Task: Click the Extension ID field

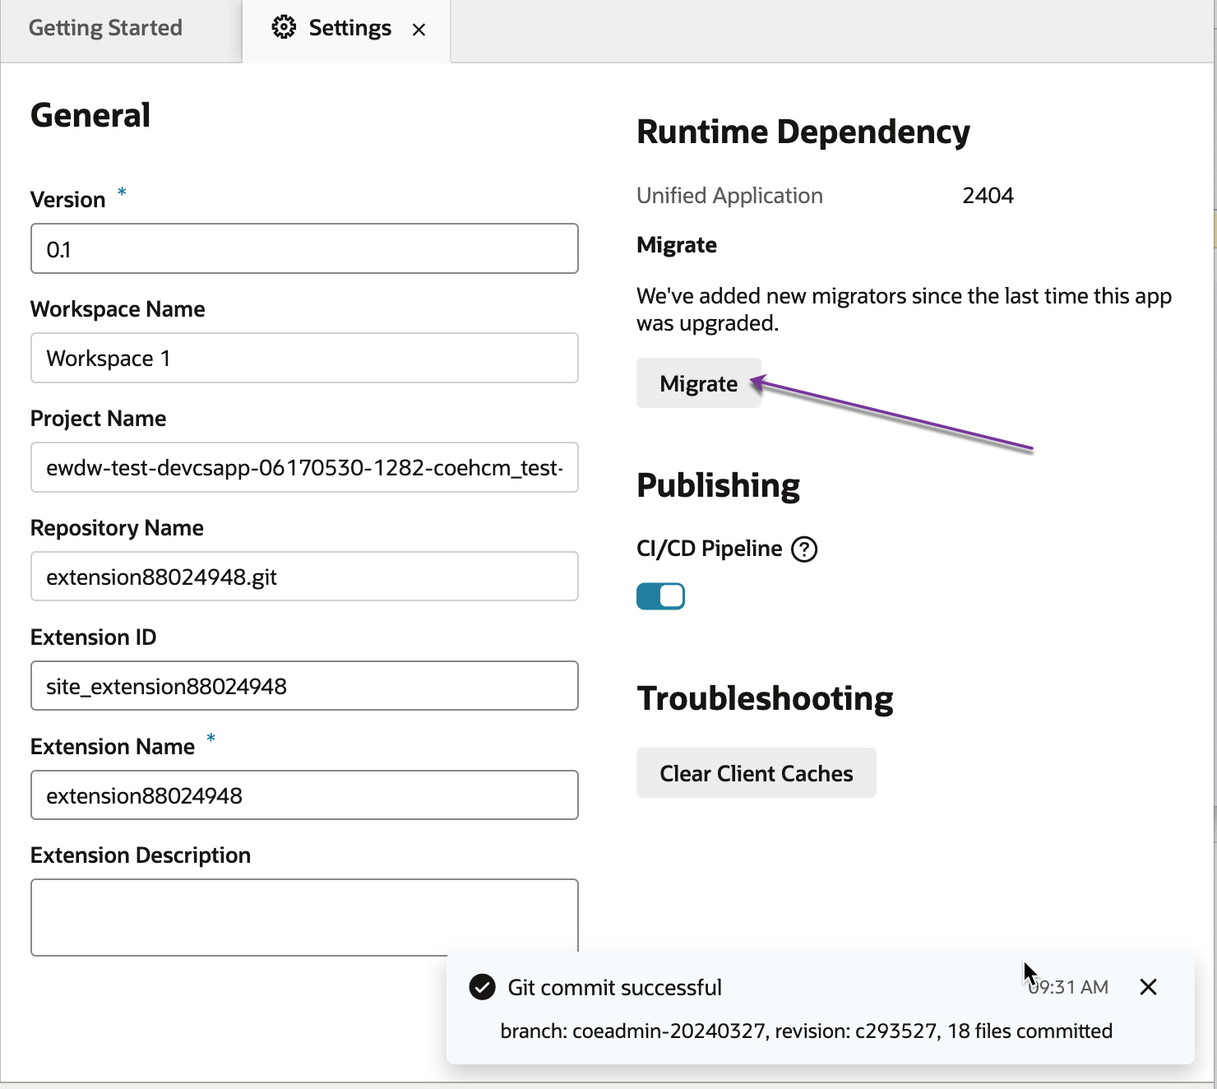Action: (x=304, y=687)
